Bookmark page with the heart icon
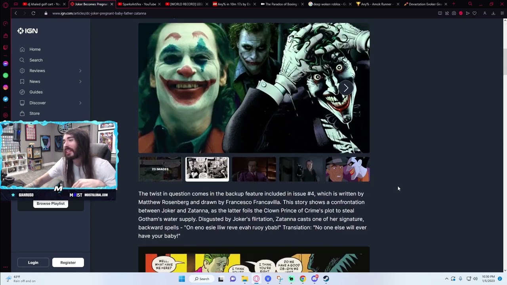This screenshot has height=285, width=507. (x=475, y=13)
